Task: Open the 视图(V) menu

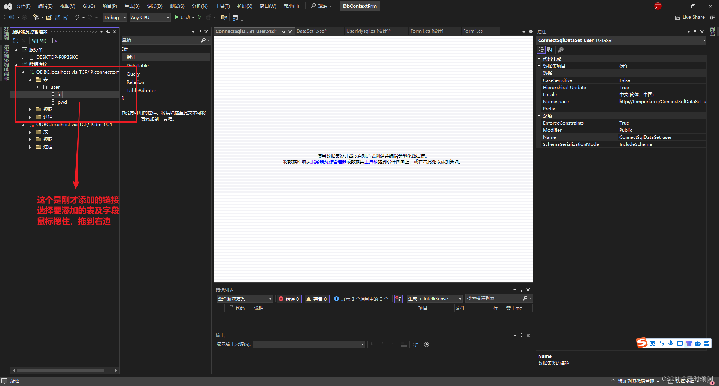Action: pyautogui.click(x=67, y=6)
